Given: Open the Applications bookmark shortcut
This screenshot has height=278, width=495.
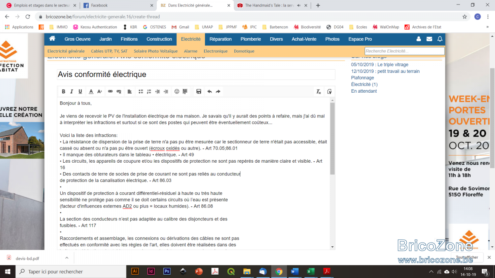Looking at the screenshot, I should tap(19, 27).
